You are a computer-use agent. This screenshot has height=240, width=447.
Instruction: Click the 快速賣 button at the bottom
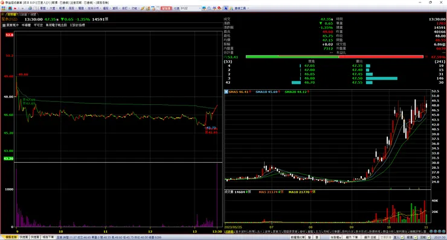click(x=35, y=237)
